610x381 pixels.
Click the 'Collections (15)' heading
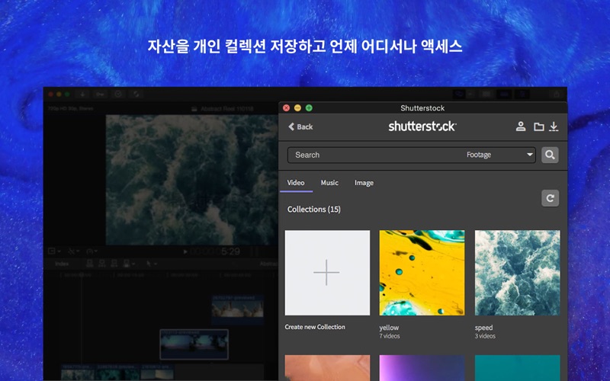tap(314, 209)
